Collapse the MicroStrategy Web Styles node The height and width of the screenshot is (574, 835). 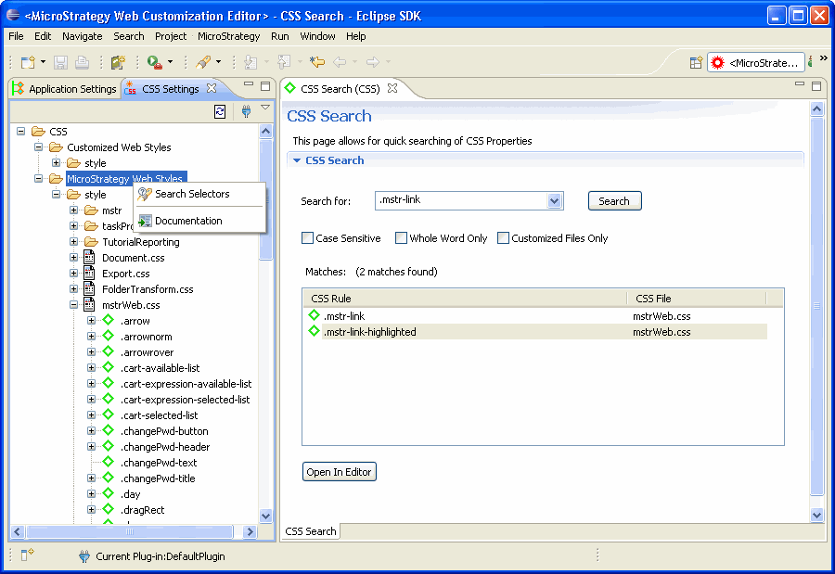click(x=38, y=178)
